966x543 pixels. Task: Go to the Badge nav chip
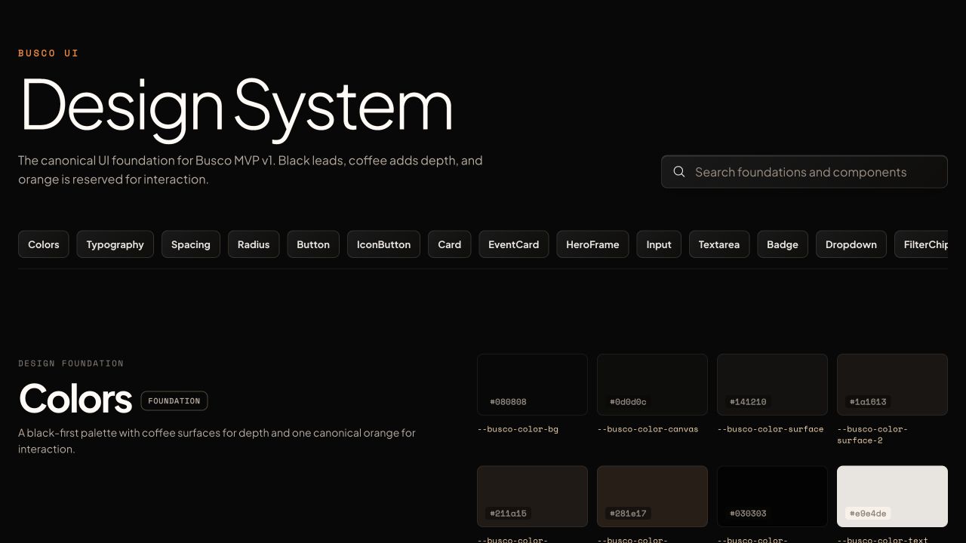tap(783, 244)
